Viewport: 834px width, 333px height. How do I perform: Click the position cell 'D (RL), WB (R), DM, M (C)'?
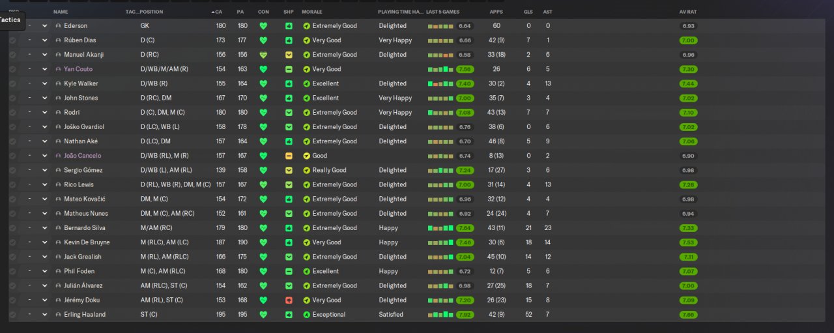(x=175, y=184)
